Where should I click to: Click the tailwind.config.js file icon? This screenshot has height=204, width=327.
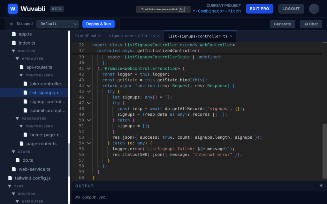(10, 178)
